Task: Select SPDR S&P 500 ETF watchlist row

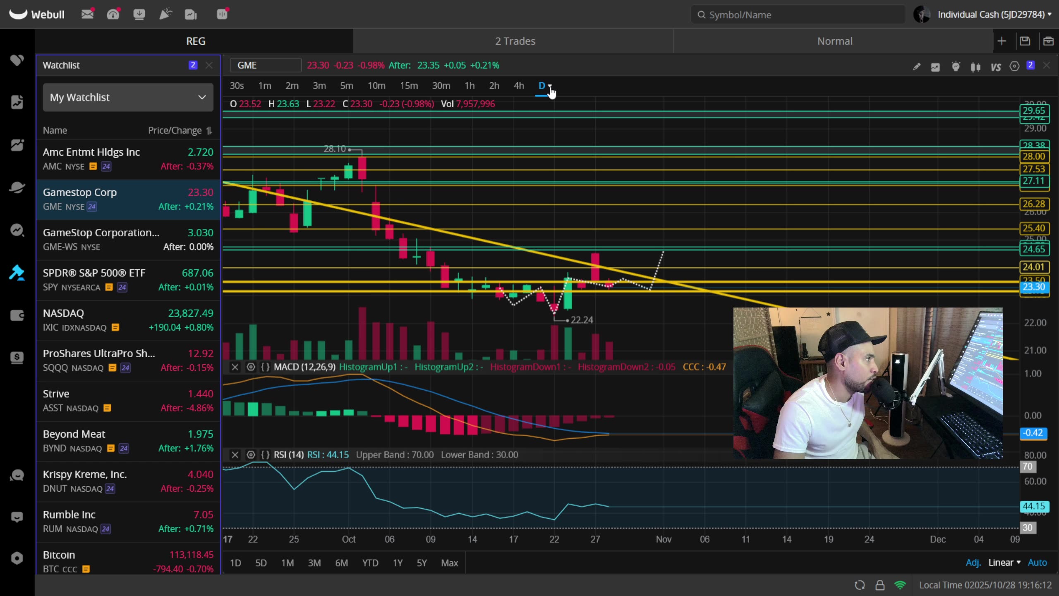Action: [x=128, y=280]
